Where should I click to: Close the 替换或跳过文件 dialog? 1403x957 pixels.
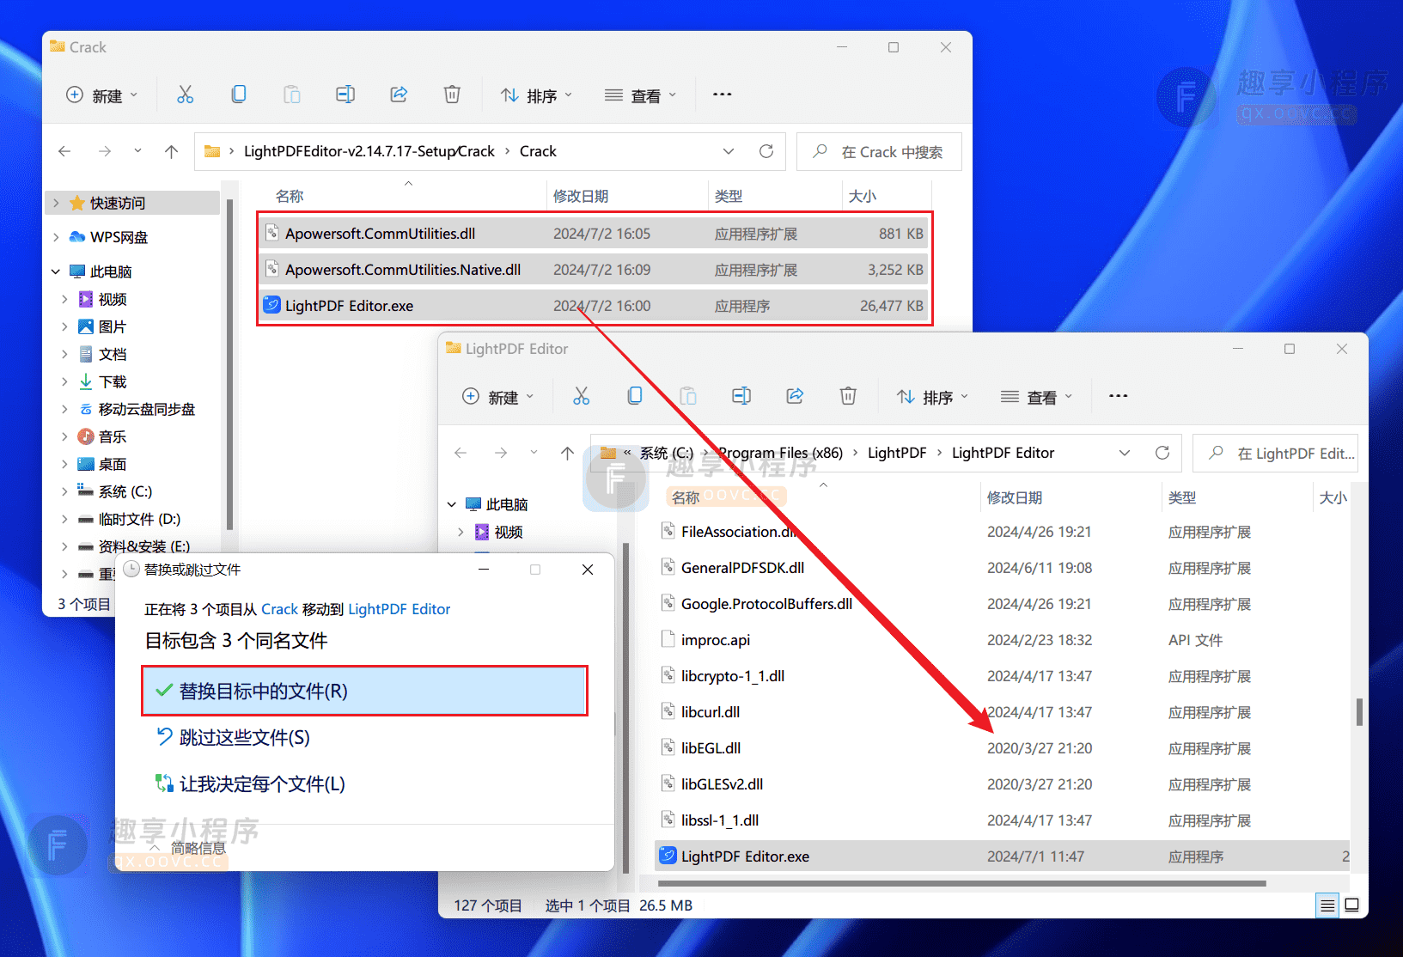point(588,570)
